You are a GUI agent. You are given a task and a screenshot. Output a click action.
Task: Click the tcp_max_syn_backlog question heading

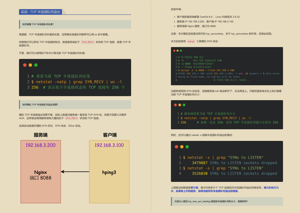coord(211,201)
